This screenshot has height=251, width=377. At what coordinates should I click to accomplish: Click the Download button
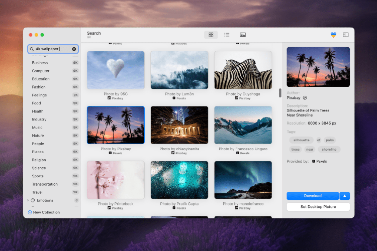313,196
